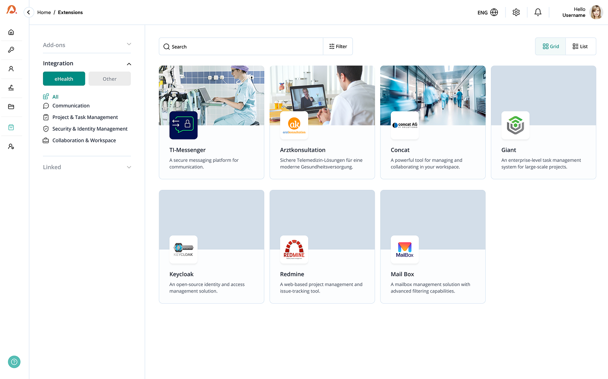Click the TI-Messenger app logo

(183, 125)
